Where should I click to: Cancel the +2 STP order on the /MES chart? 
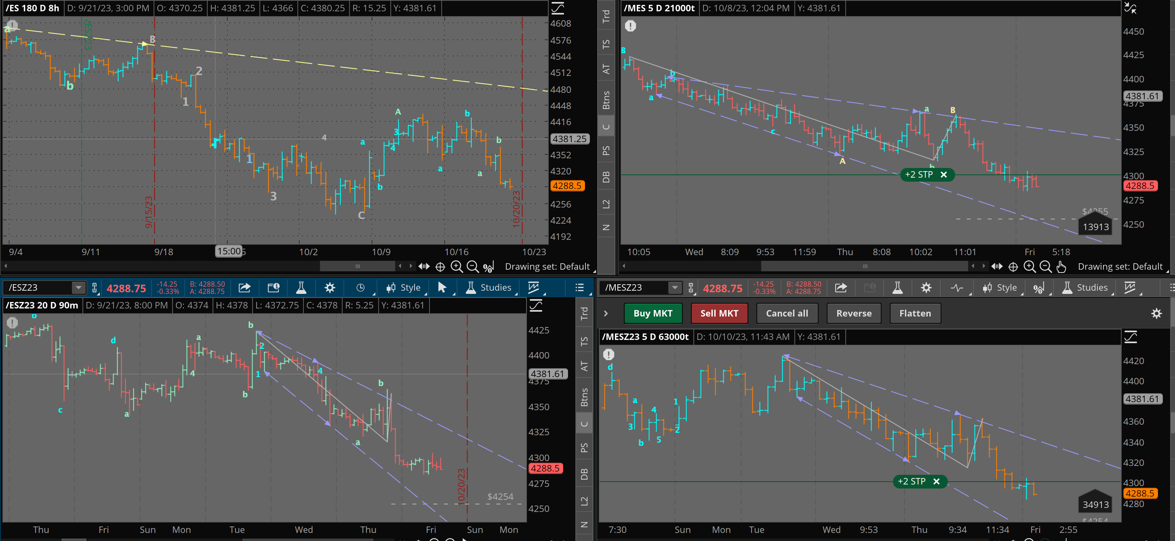944,174
